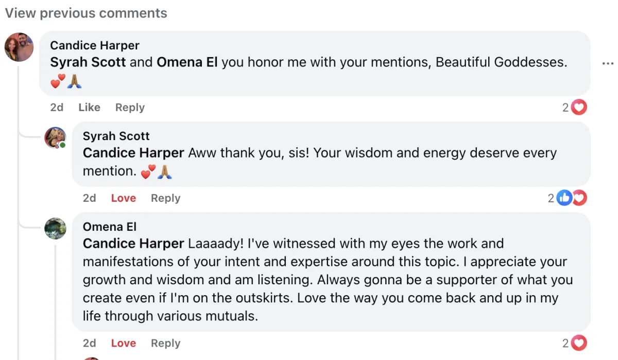View heart reactions on Candice Harper's comment
Image resolution: width=618 pixels, height=360 pixels.
pos(575,108)
